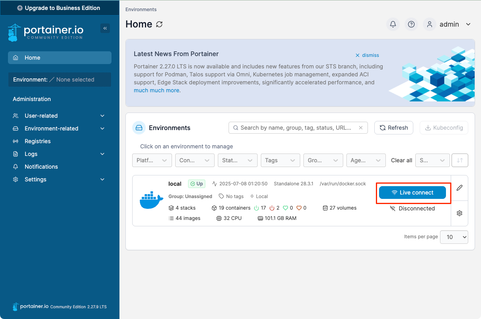Expand the Environment-related menu
Image resolution: width=481 pixels, height=319 pixels.
click(x=59, y=128)
